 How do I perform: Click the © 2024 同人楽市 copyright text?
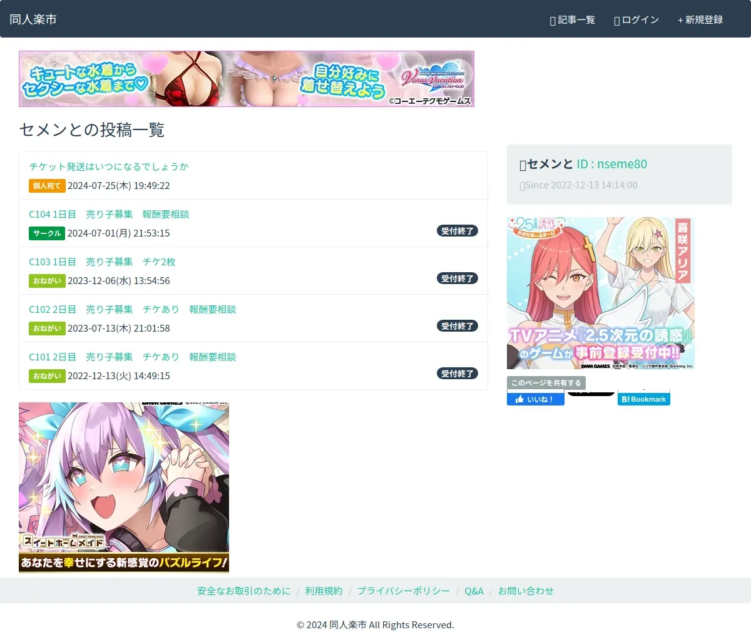375,625
